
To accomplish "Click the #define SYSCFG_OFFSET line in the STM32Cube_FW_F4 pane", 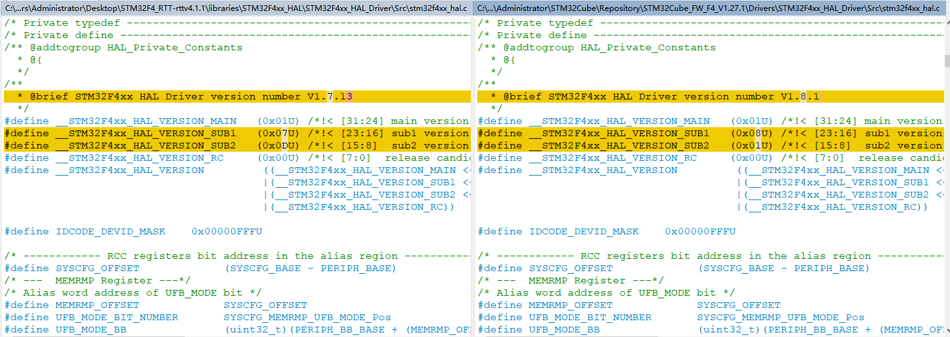I will [674, 269].
